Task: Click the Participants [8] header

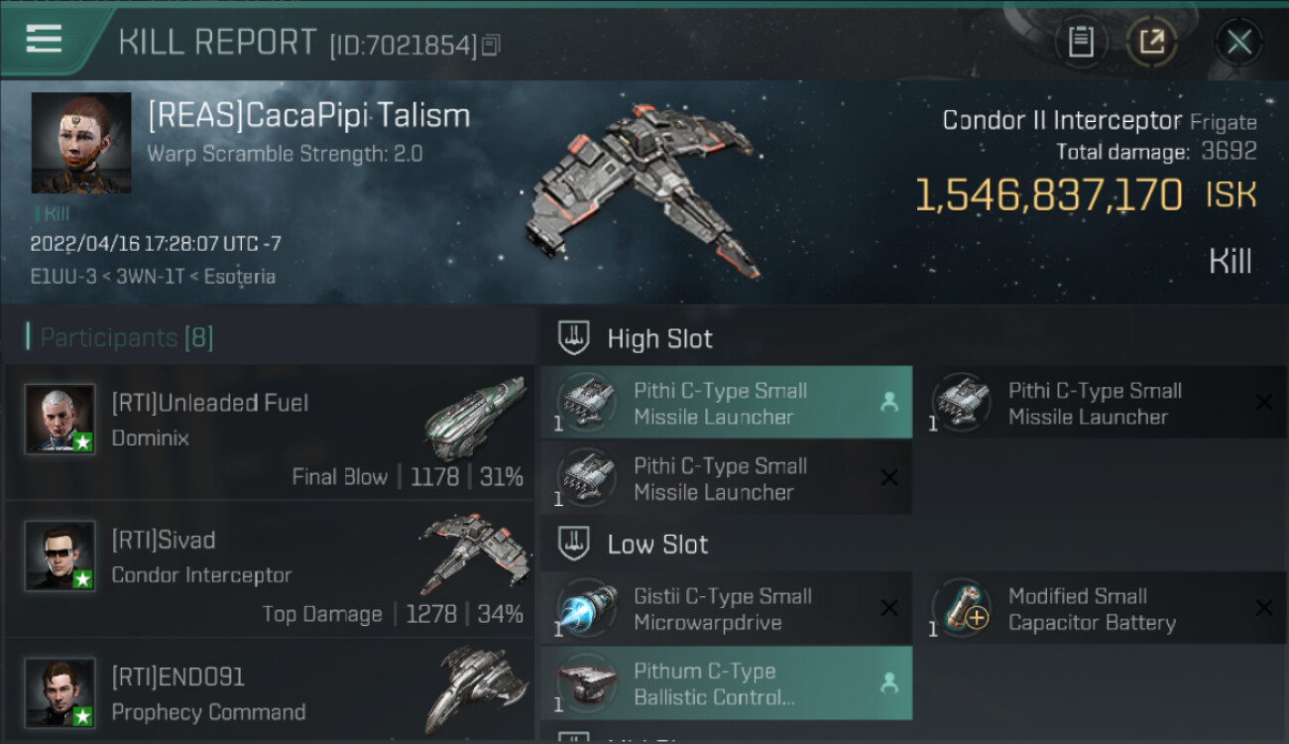Action: click(x=126, y=338)
